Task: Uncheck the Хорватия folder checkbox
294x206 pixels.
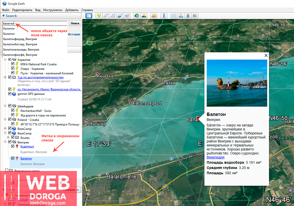Action: [10, 59]
